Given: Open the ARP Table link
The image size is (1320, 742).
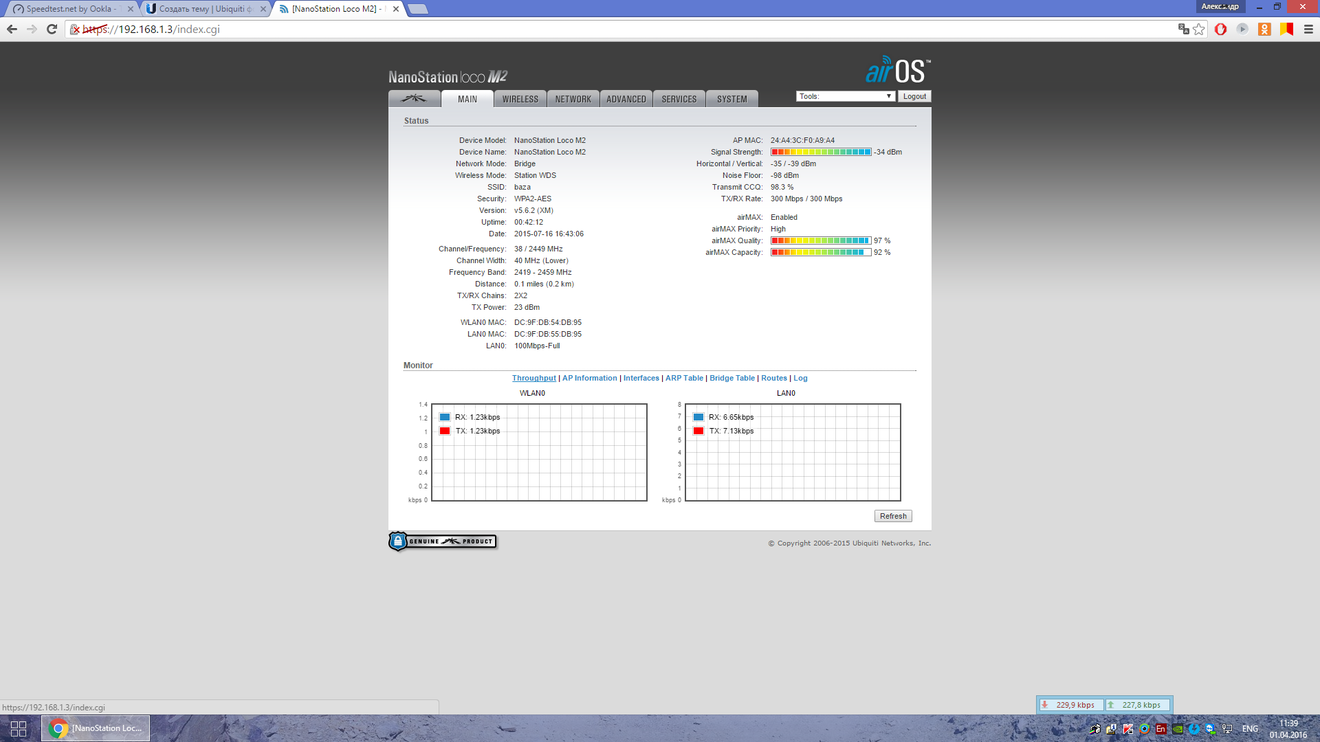Looking at the screenshot, I should tap(684, 378).
